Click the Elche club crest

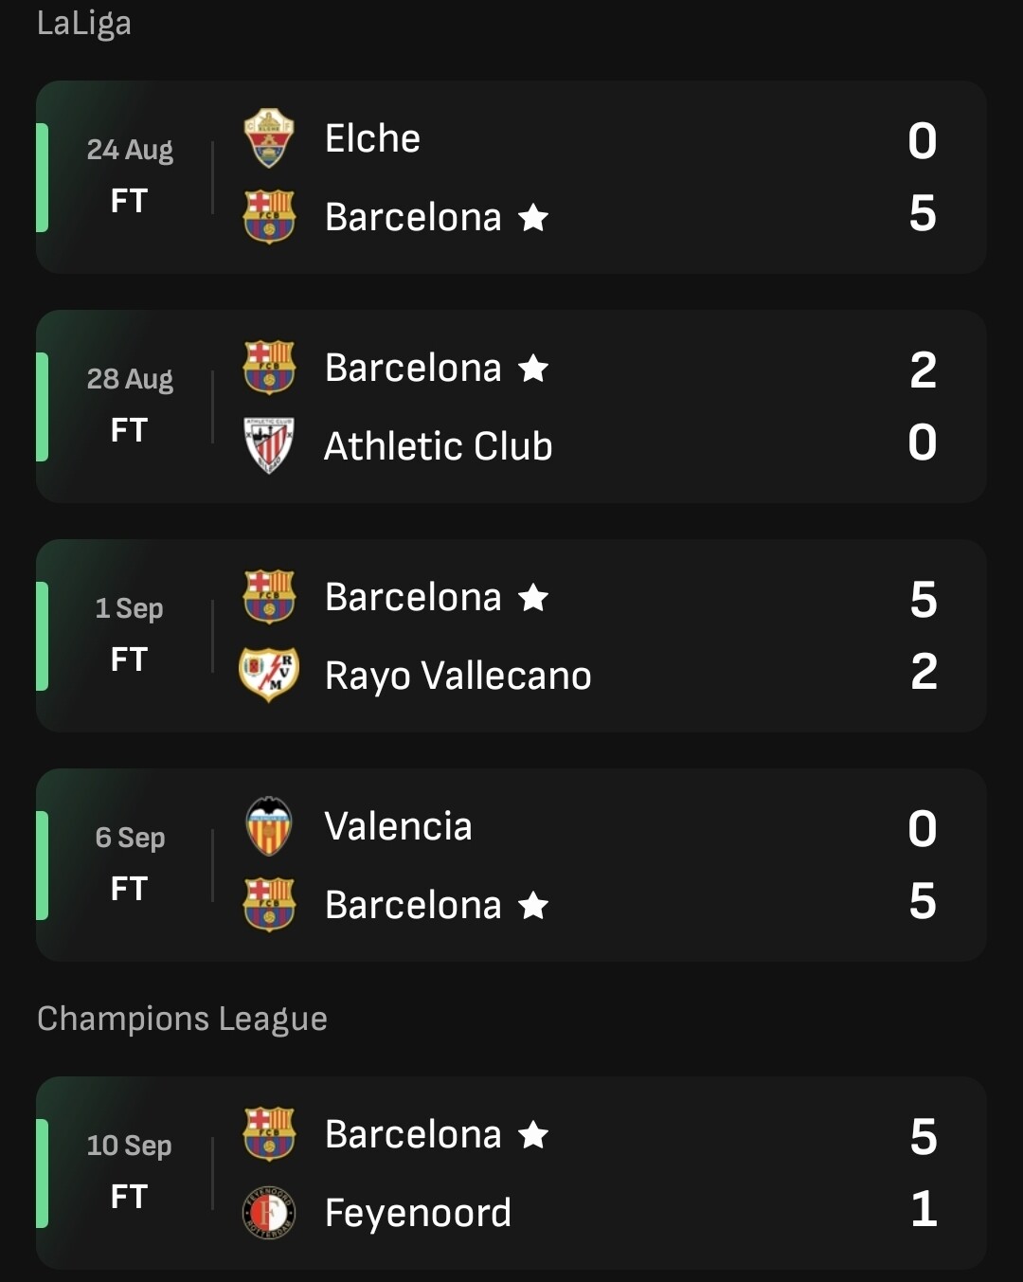tap(269, 138)
